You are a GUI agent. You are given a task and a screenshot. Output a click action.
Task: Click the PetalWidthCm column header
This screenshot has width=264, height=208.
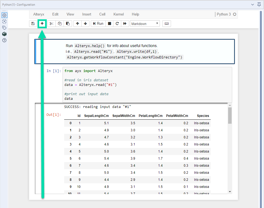tap(177, 116)
